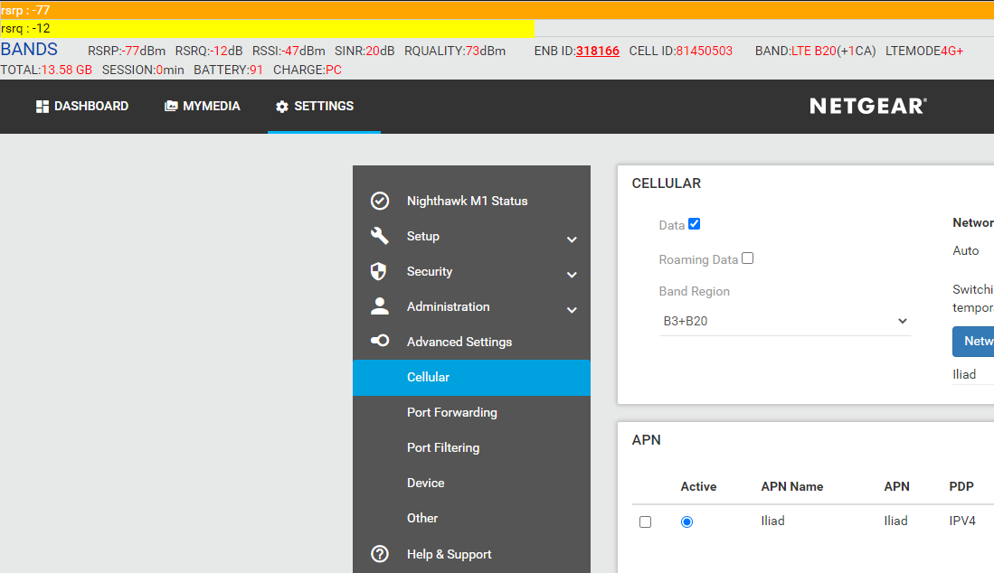This screenshot has height=573, width=994.
Task: Click the APN Name column header
Action: pos(791,486)
